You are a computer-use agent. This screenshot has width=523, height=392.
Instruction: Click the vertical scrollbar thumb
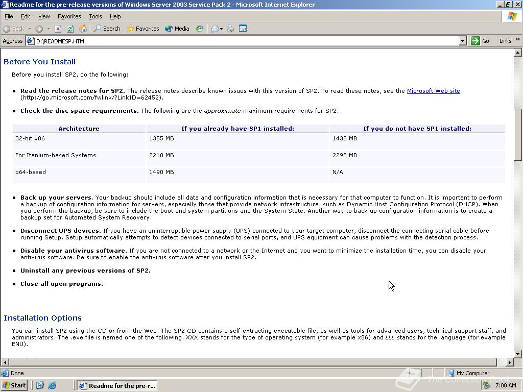[x=518, y=135]
